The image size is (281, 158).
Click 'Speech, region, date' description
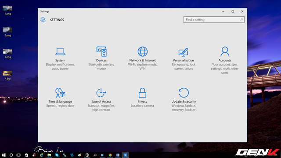[60, 106]
